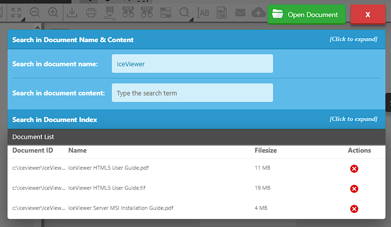The image size is (391, 227).
Task: Click the Actions column header
Action: (x=359, y=151)
